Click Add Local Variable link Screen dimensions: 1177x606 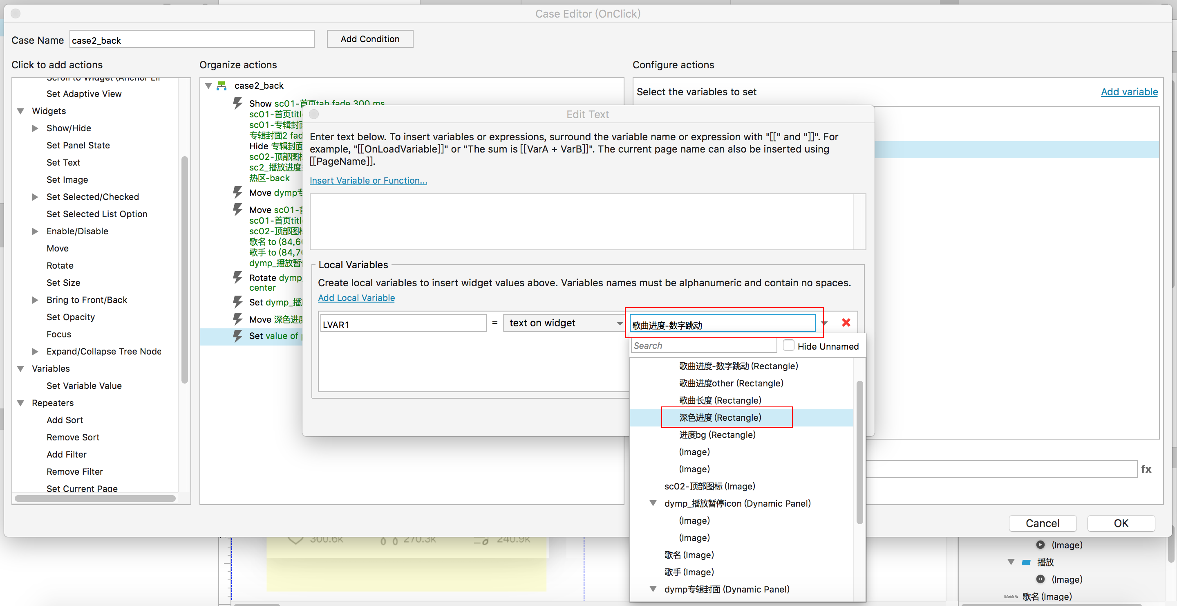click(x=356, y=298)
